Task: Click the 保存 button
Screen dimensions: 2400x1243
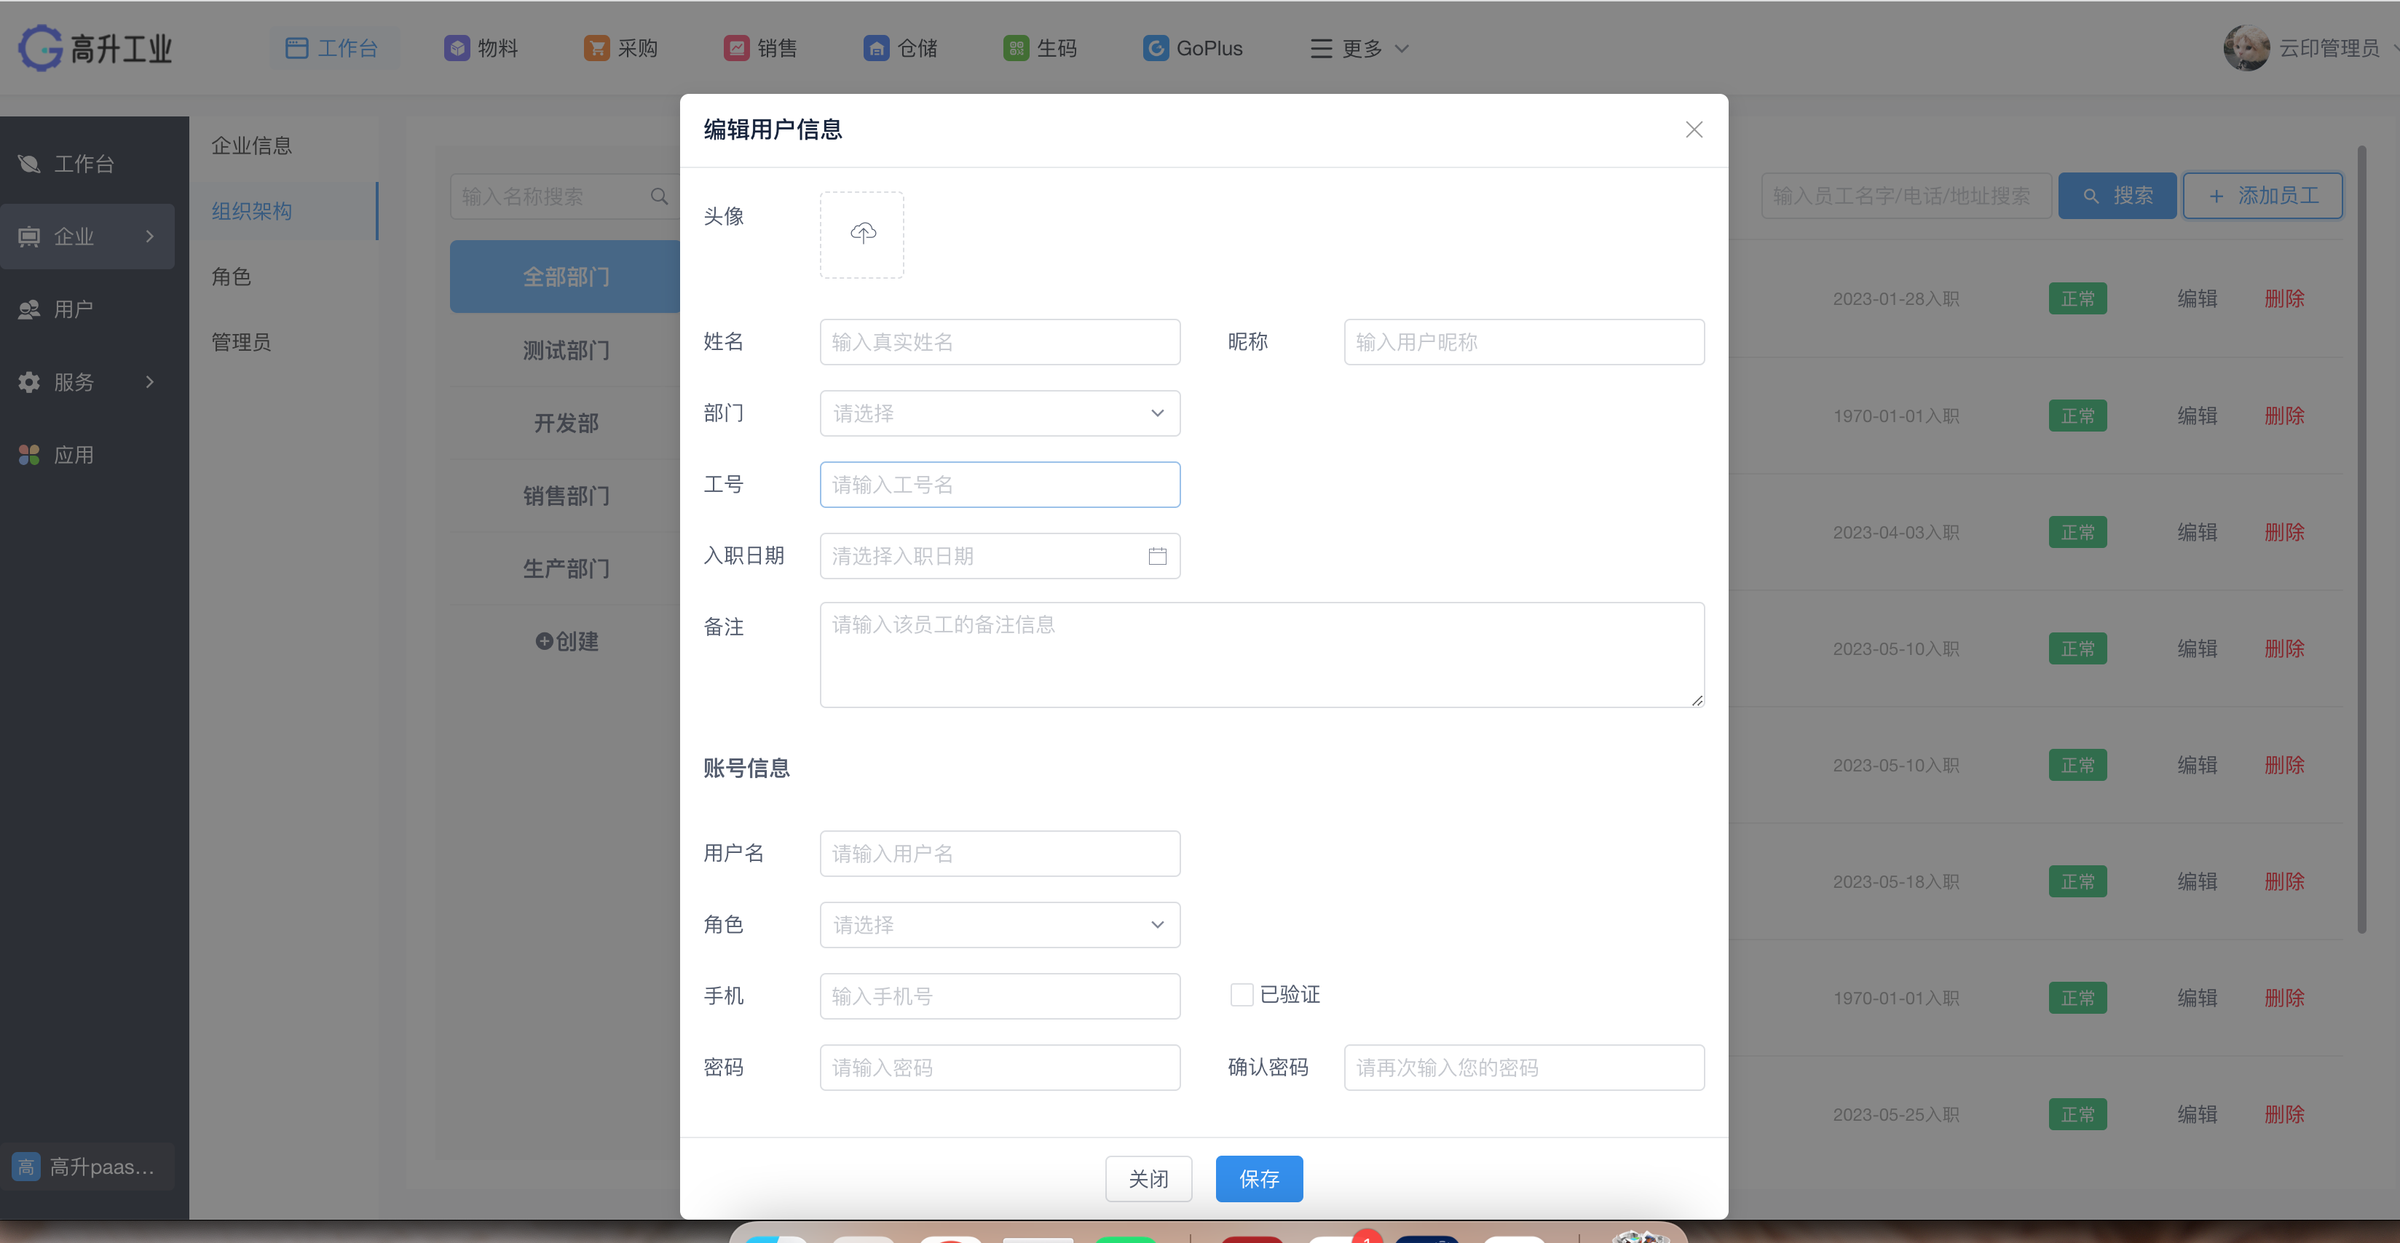Action: click(1259, 1179)
